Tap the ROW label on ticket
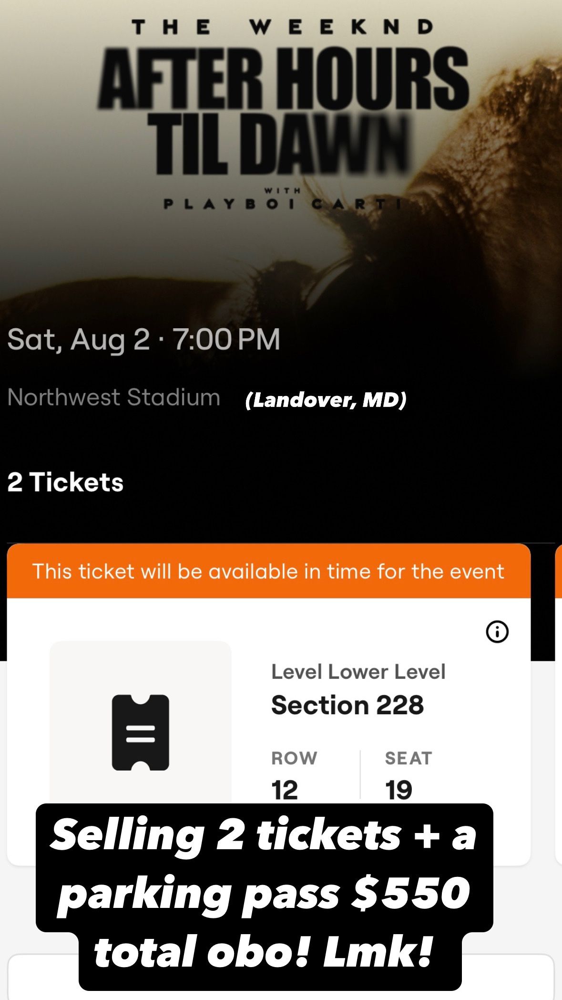The image size is (562, 1000). click(294, 758)
